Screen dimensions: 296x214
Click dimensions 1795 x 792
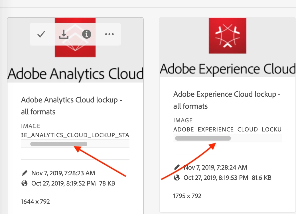click(x=187, y=196)
